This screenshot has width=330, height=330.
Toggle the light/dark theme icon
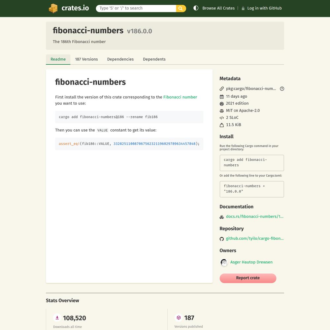(x=196, y=8)
